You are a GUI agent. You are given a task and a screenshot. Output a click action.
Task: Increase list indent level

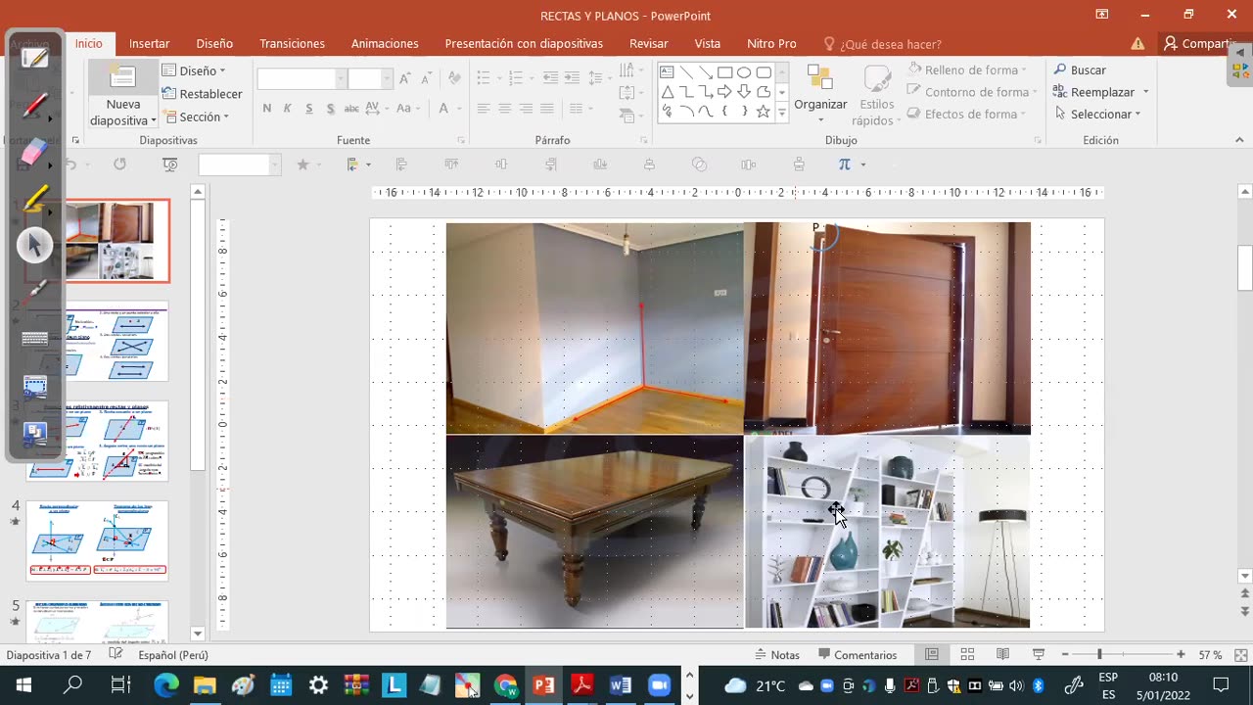click(573, 77)
